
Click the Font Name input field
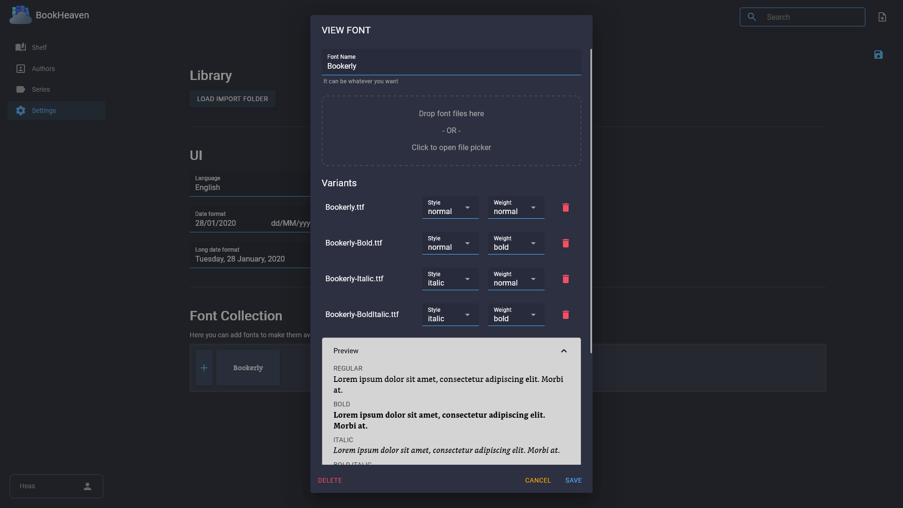pos(451,62)
